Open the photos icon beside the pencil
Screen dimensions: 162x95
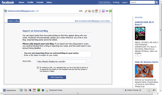tap(89, 11)
